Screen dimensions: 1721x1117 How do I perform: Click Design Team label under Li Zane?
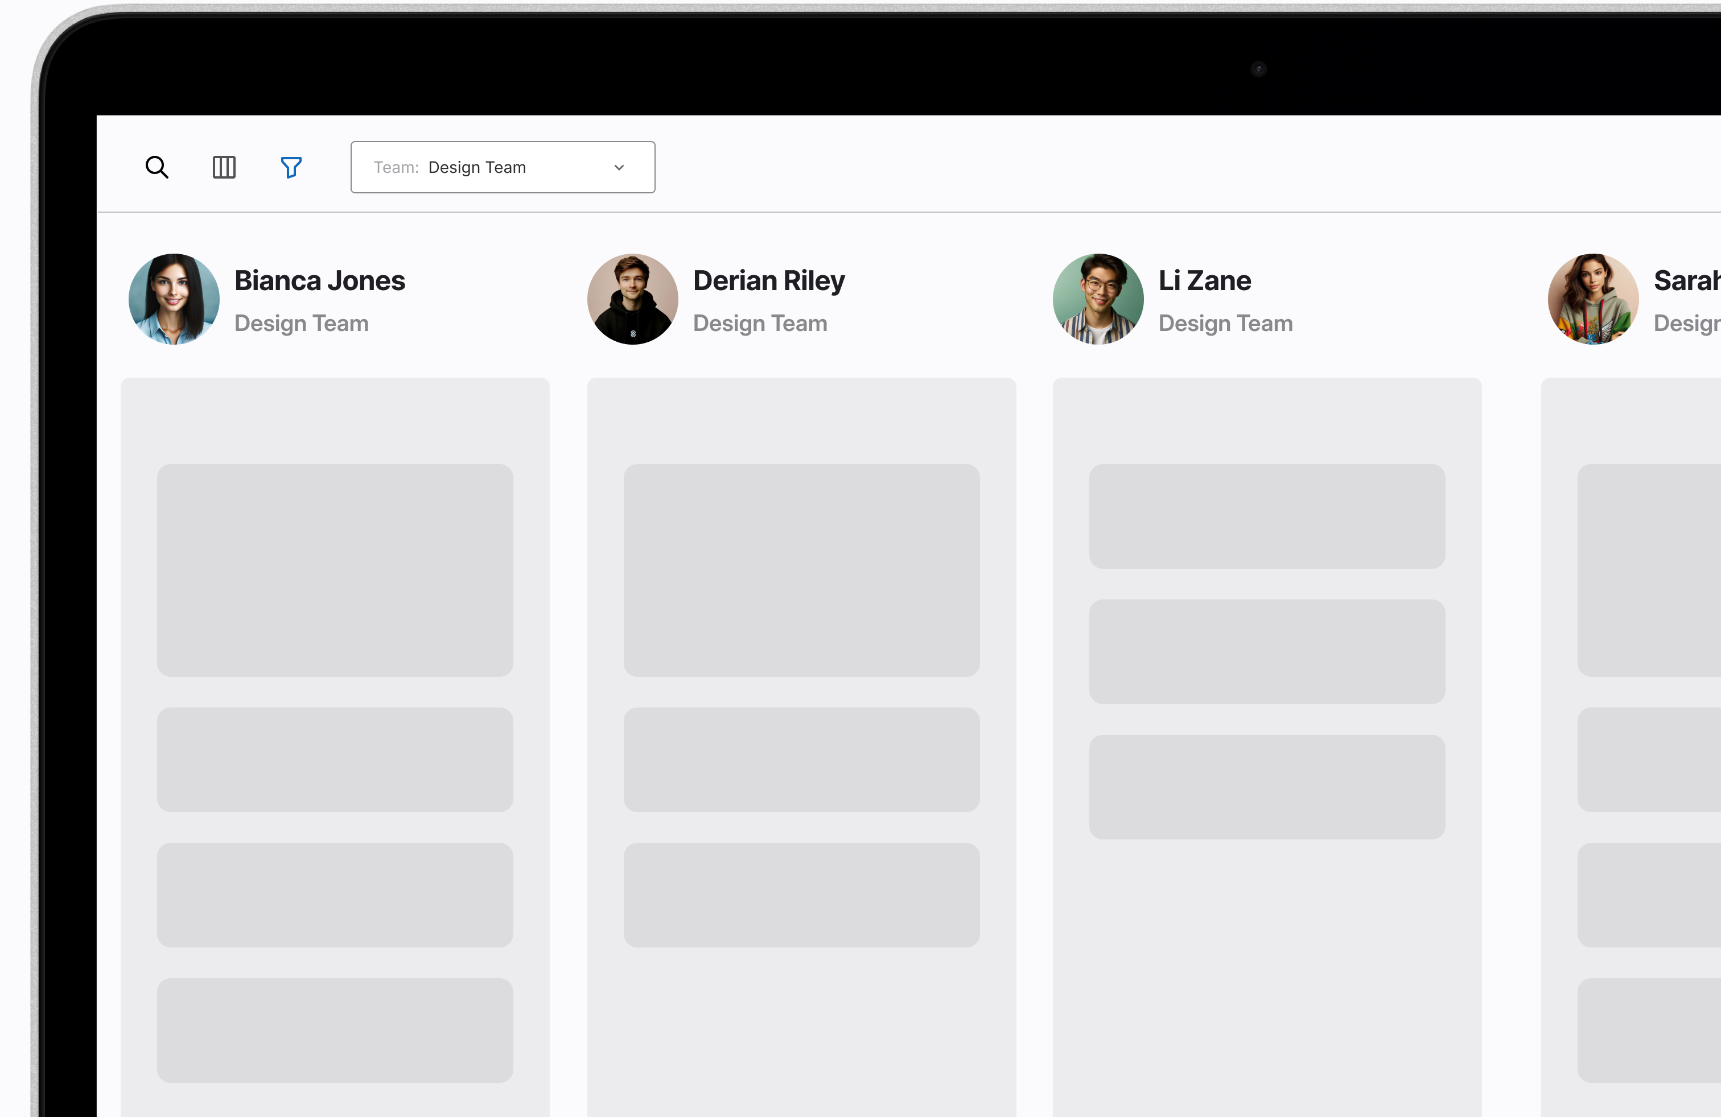click(x=1226, y=323)
